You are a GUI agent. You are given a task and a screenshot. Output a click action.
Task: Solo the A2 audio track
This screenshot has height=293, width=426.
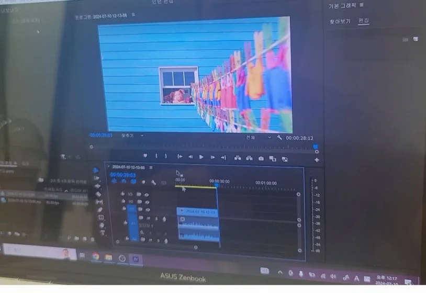(x=158, y=241)
